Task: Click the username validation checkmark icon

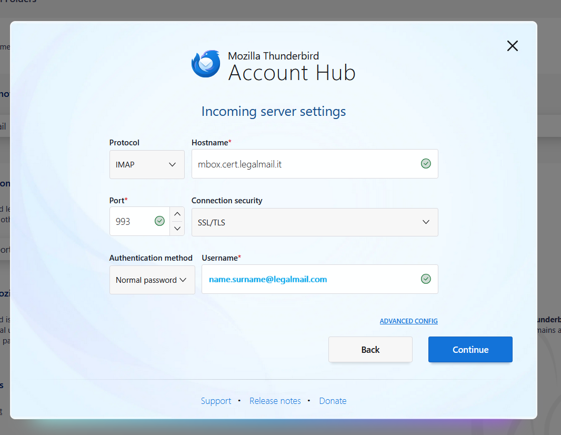Action: (x=426, y=279)
